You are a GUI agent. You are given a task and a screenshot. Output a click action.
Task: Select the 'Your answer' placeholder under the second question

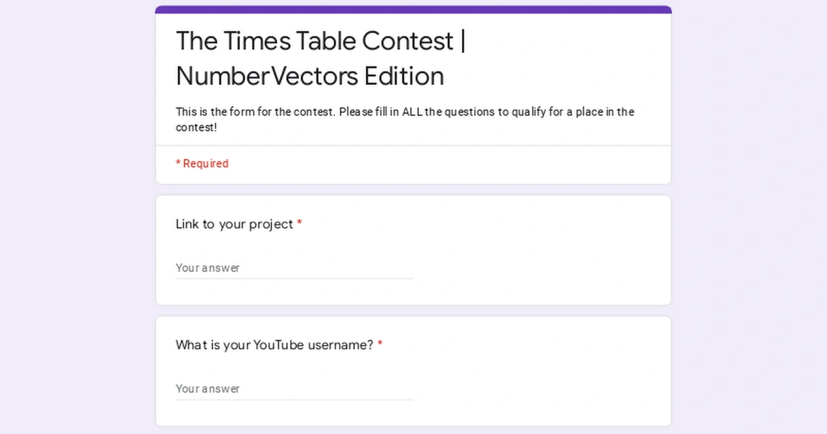(x=207, y=389)
